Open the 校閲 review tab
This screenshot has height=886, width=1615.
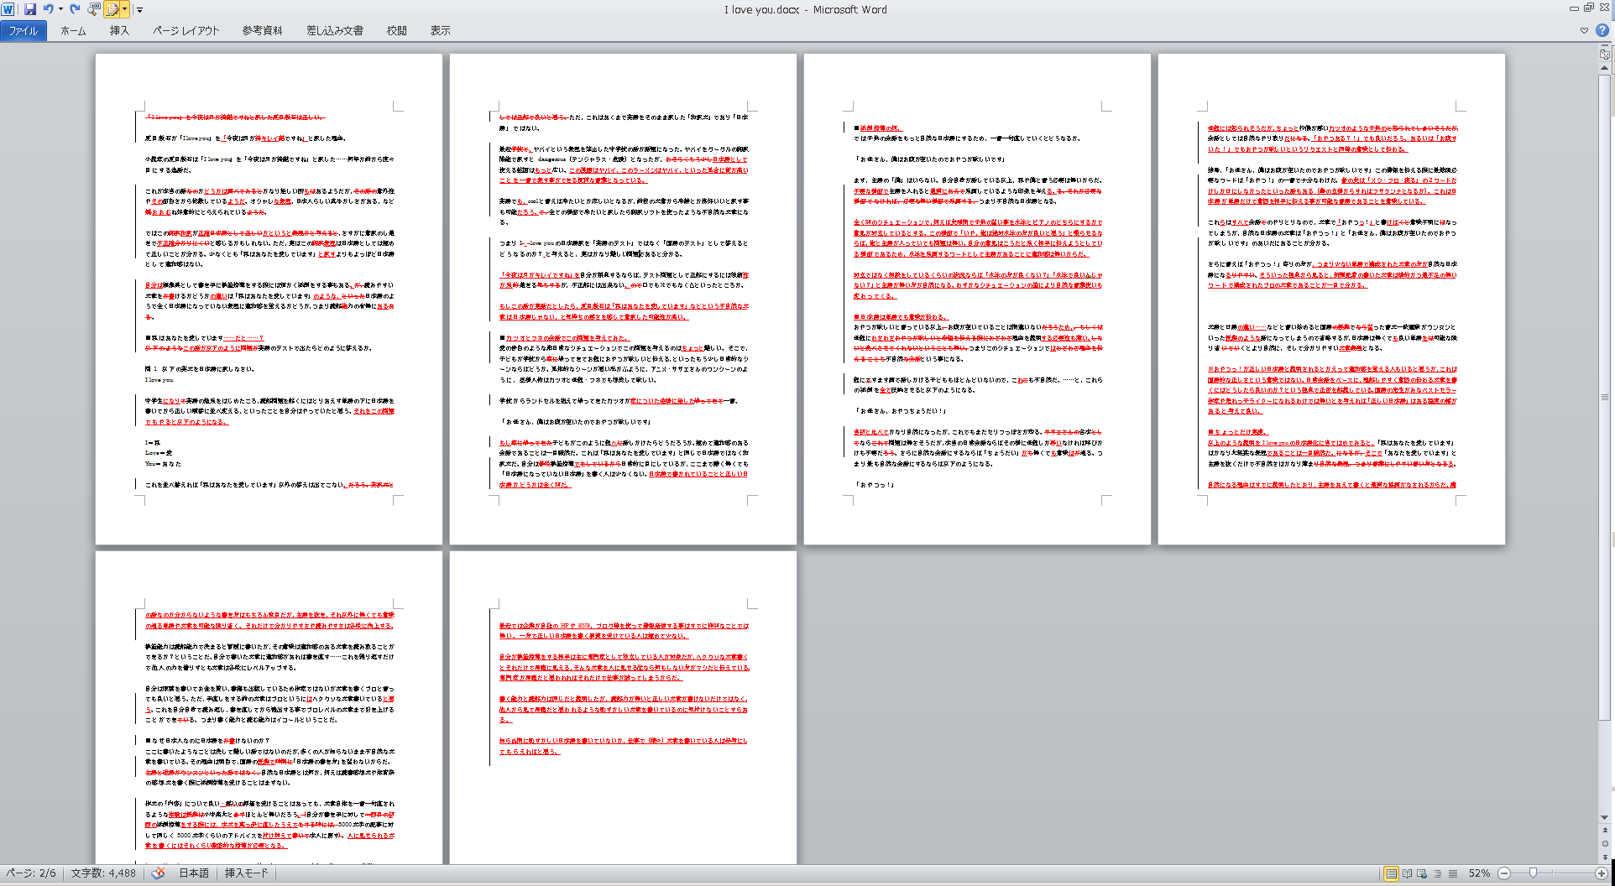(x=396, y=31)
